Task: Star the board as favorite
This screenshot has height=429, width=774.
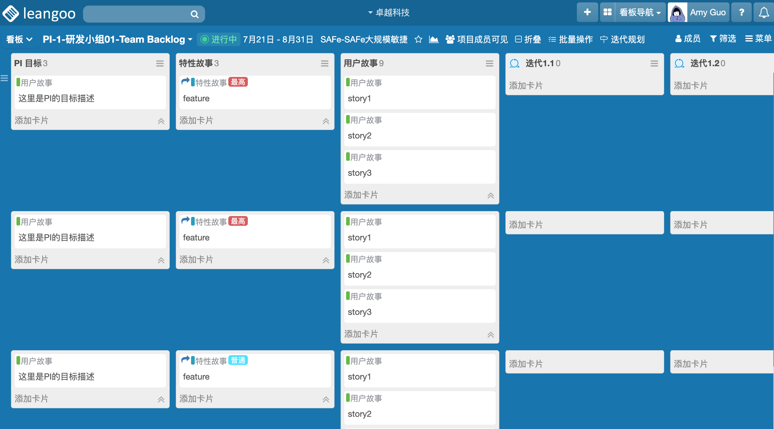Action: [418, 39]
